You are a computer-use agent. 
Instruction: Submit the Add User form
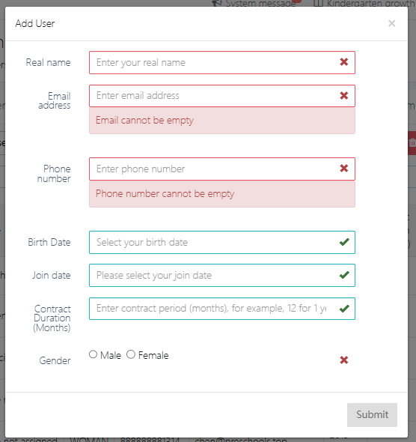point(372,415)
